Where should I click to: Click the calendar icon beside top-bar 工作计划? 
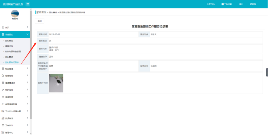point(222,4)
